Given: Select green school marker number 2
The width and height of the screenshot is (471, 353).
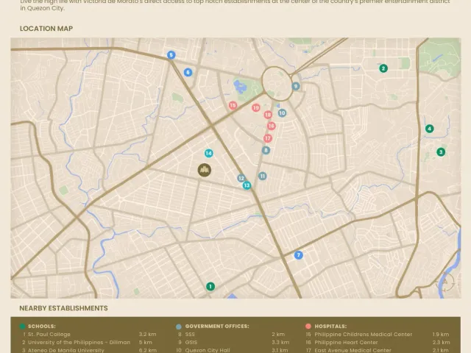Looking at the screenshot, I should tap(383, 68).
